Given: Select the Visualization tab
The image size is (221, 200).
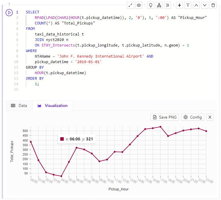Looking at the screenshot, I should [53, 106].
